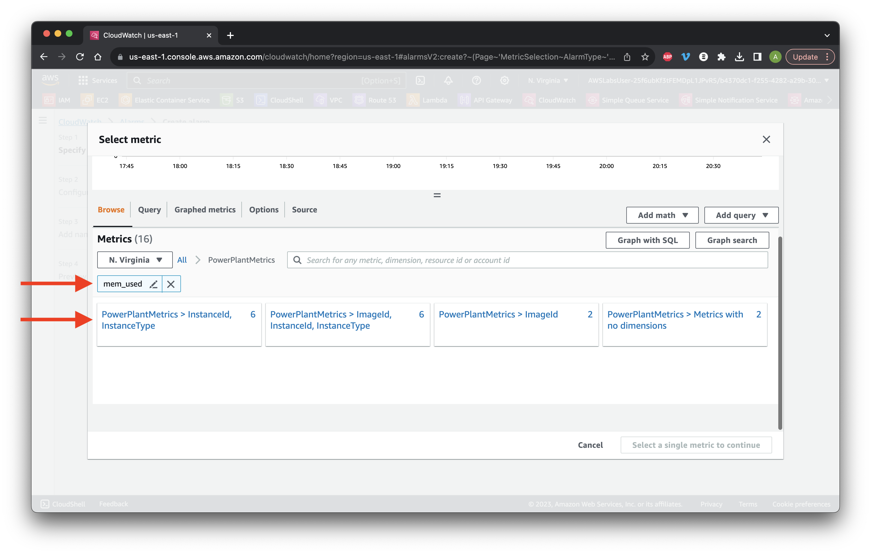The height and width of the screenshot is (554, 871).
Task: Open the ABP extension icon
Action: pyautogui.click(x=667, y=57)
